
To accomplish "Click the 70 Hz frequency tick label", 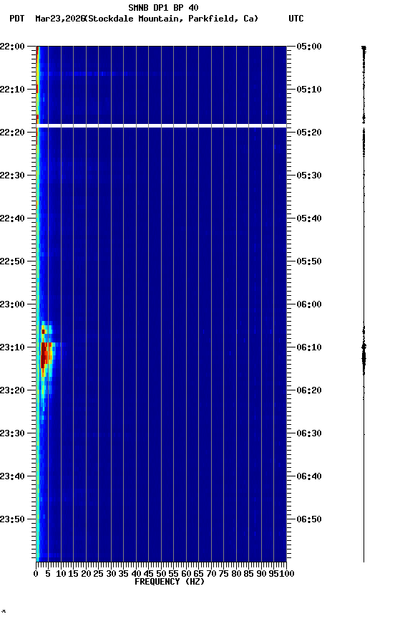I will pyautogui.click(x=211, y=575).
